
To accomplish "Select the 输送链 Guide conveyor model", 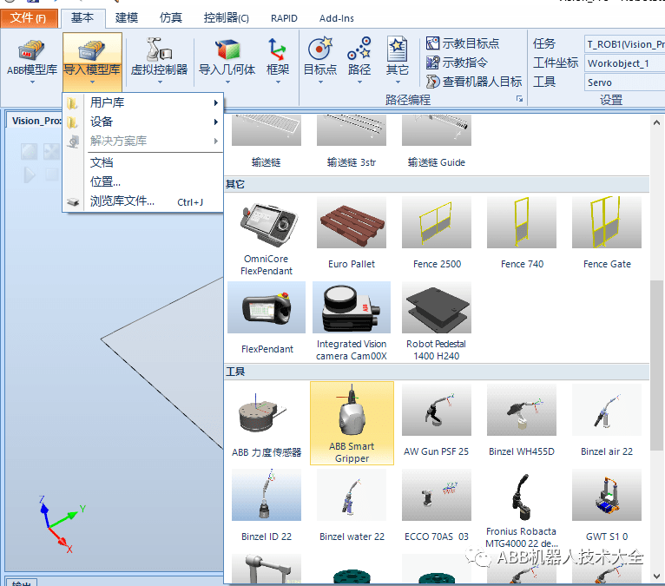I will pos(437,142).
